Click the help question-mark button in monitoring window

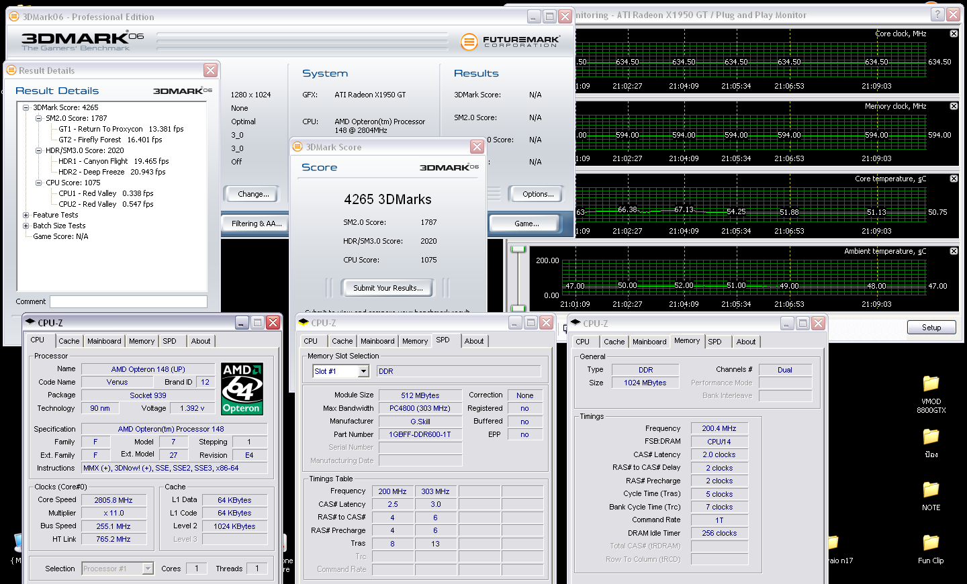tap(937, 14)
